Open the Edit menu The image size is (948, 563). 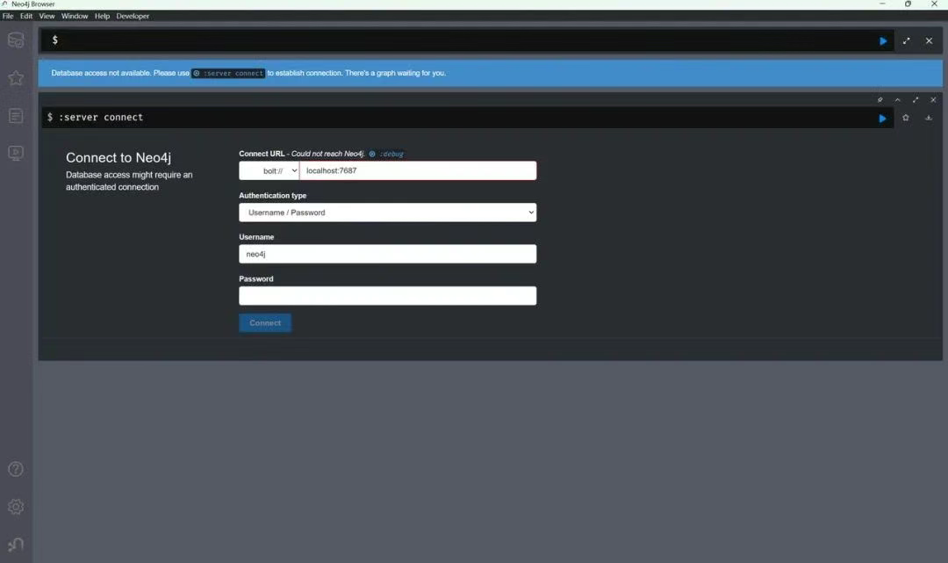pyautogui.click(x=26, y=17)
